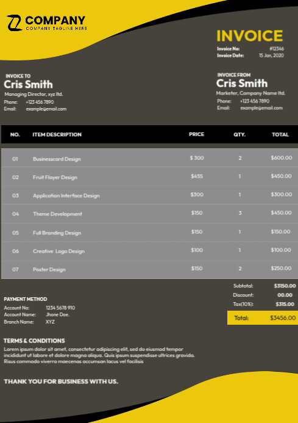Click the 'COMPANY TAGLINE HERE' text
Viewport: 298px width, 423px height.
pyautogui.click(x=57, y=28)
